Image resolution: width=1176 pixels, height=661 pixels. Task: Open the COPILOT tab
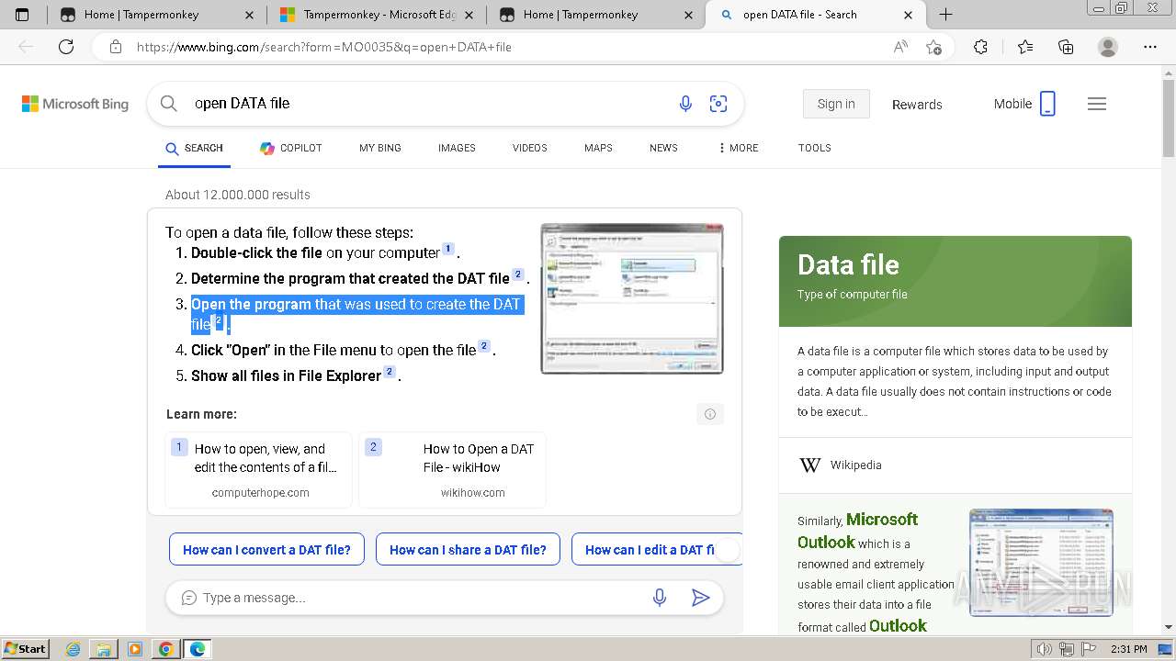tap(290, 148)
